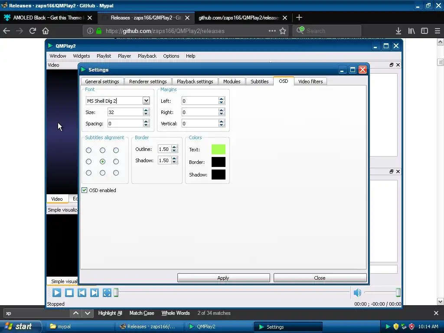The height and width of the screenshot is (333, 444).
Task: Select top-left subtitles alignment
Action: tap(88, 150)
